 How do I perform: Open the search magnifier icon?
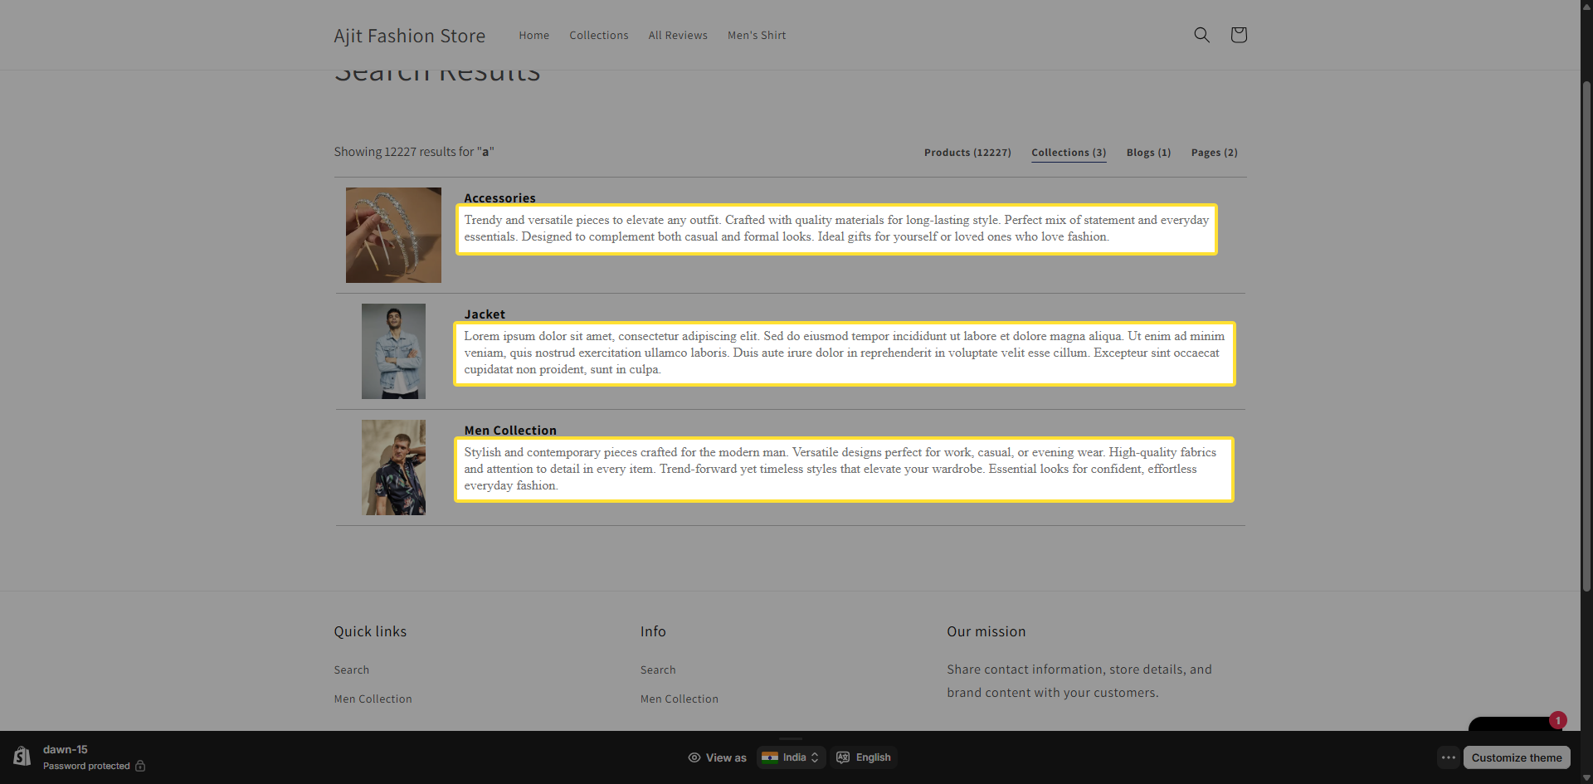coord(1201,35)
